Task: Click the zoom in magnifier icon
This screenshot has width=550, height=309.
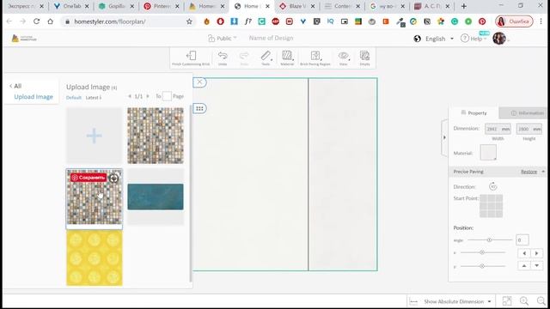Action: 524,301
